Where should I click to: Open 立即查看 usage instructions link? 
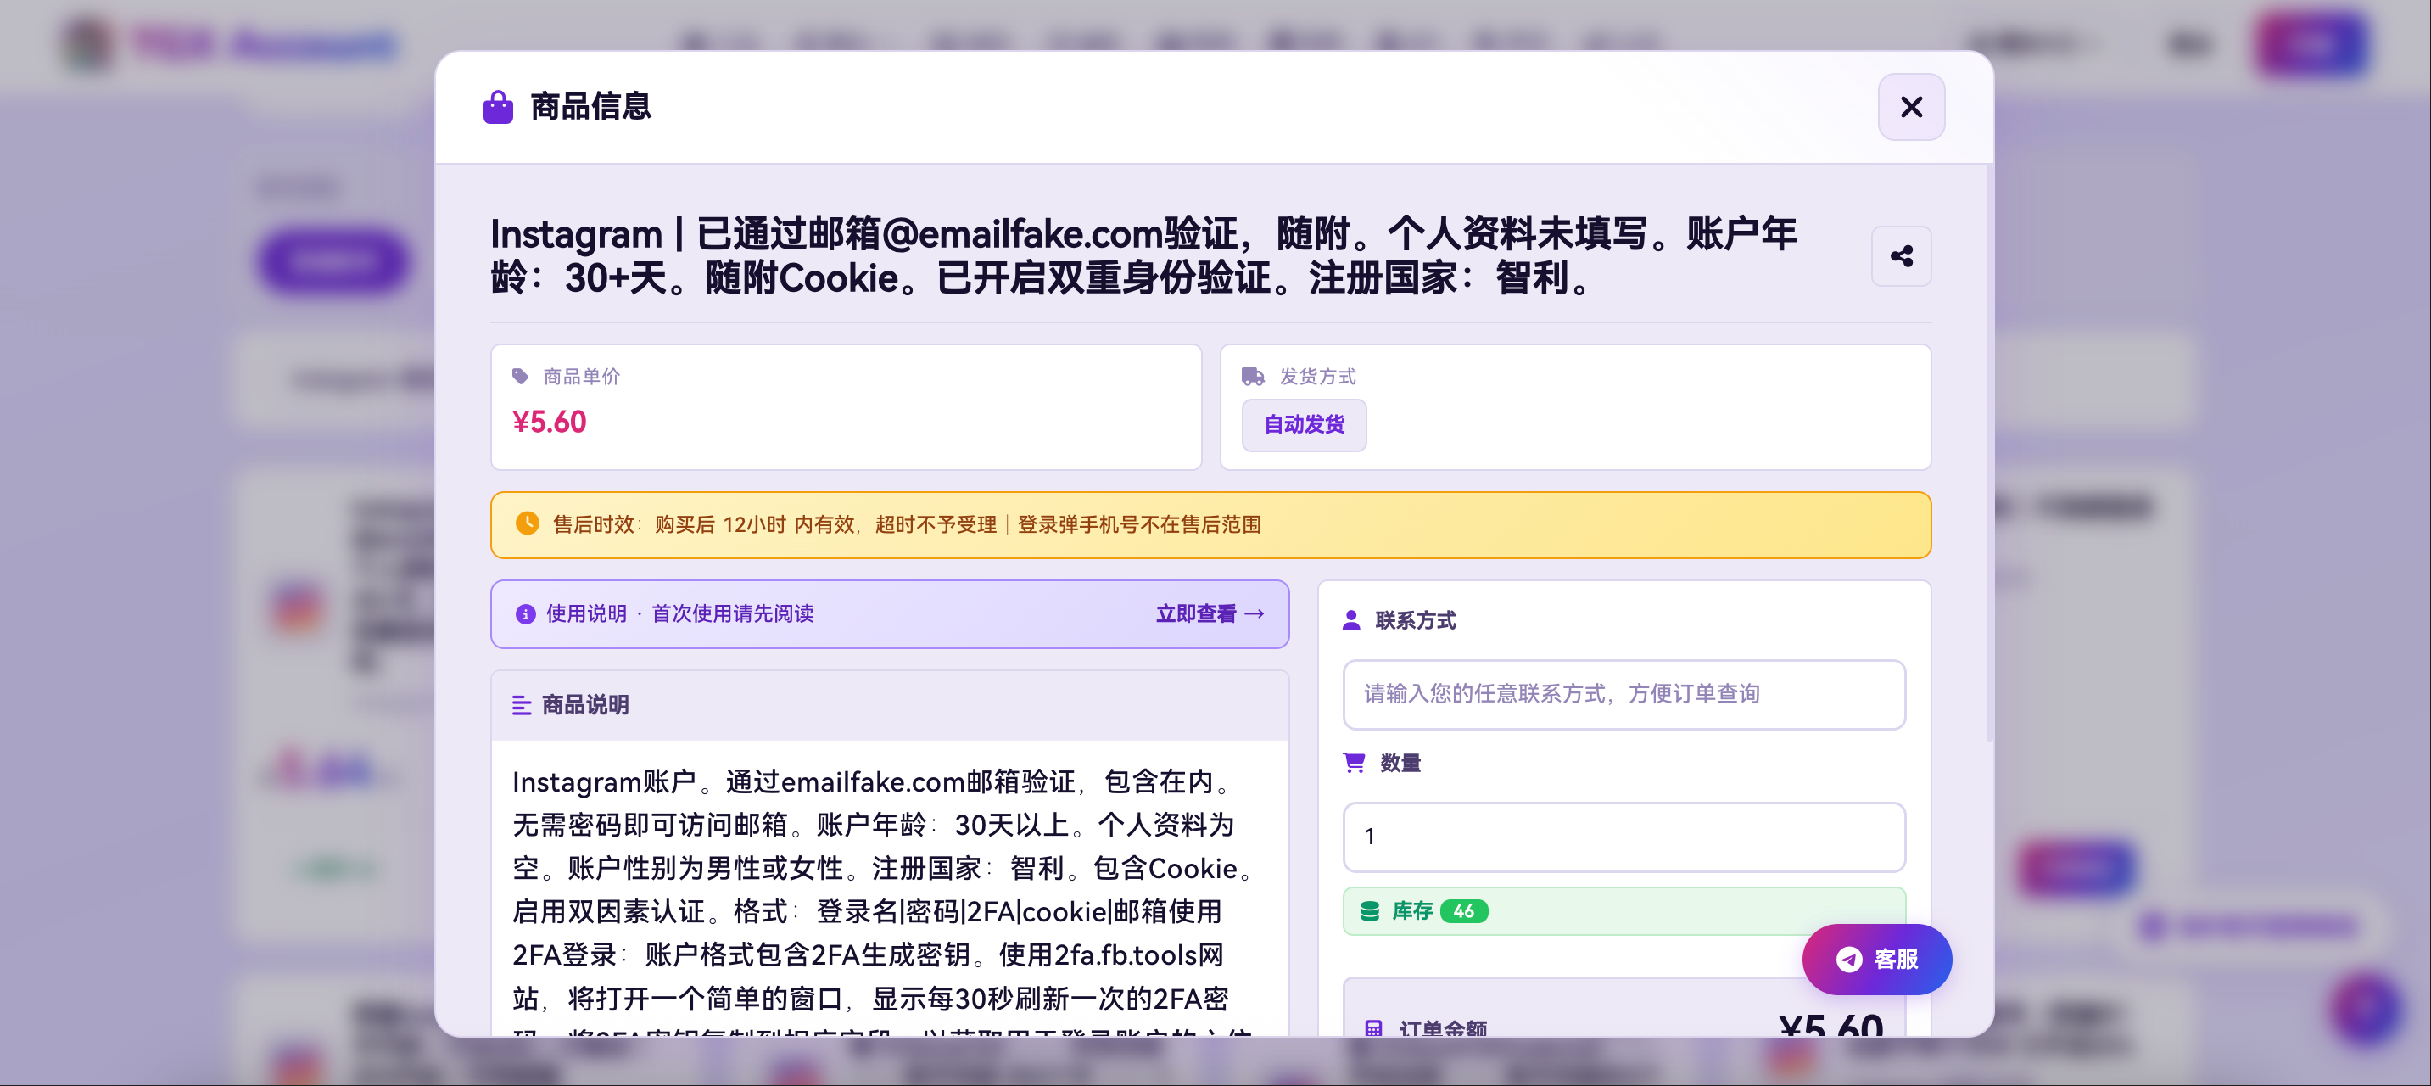coord(1209,613)
